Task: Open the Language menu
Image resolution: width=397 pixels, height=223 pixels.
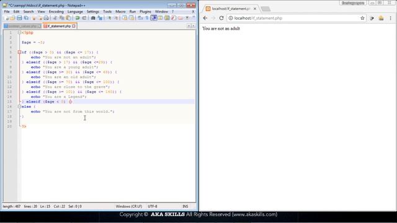Action: (75, 12)
